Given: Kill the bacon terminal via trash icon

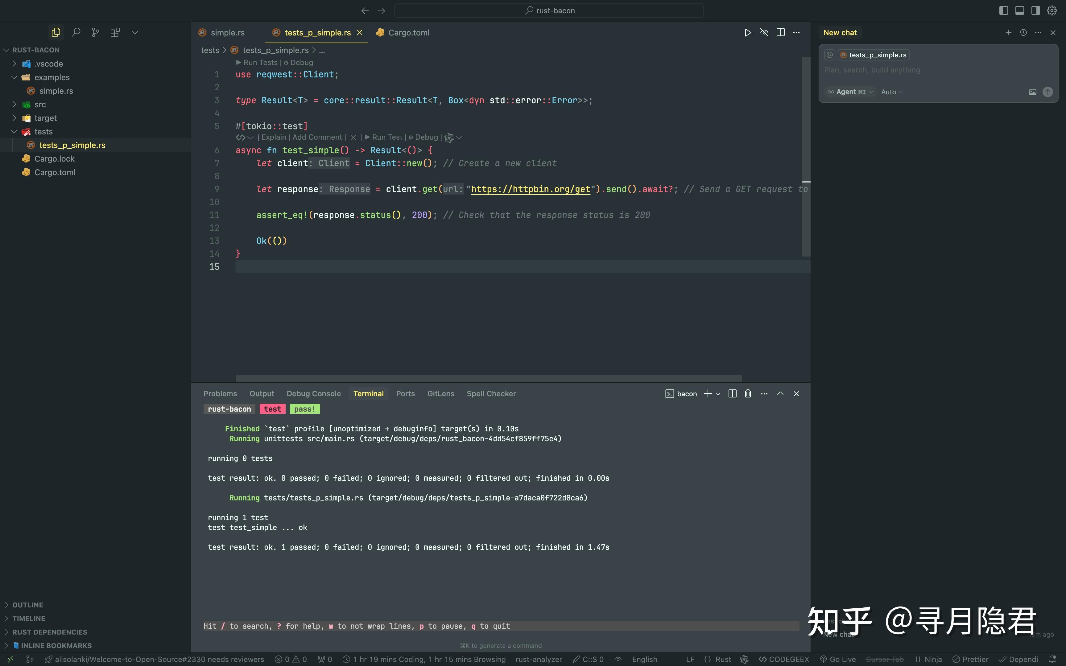Looking at the screenshot, I should [747, 393].
